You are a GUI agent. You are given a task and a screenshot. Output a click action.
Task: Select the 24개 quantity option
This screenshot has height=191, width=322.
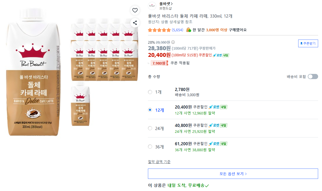point(150,128)
